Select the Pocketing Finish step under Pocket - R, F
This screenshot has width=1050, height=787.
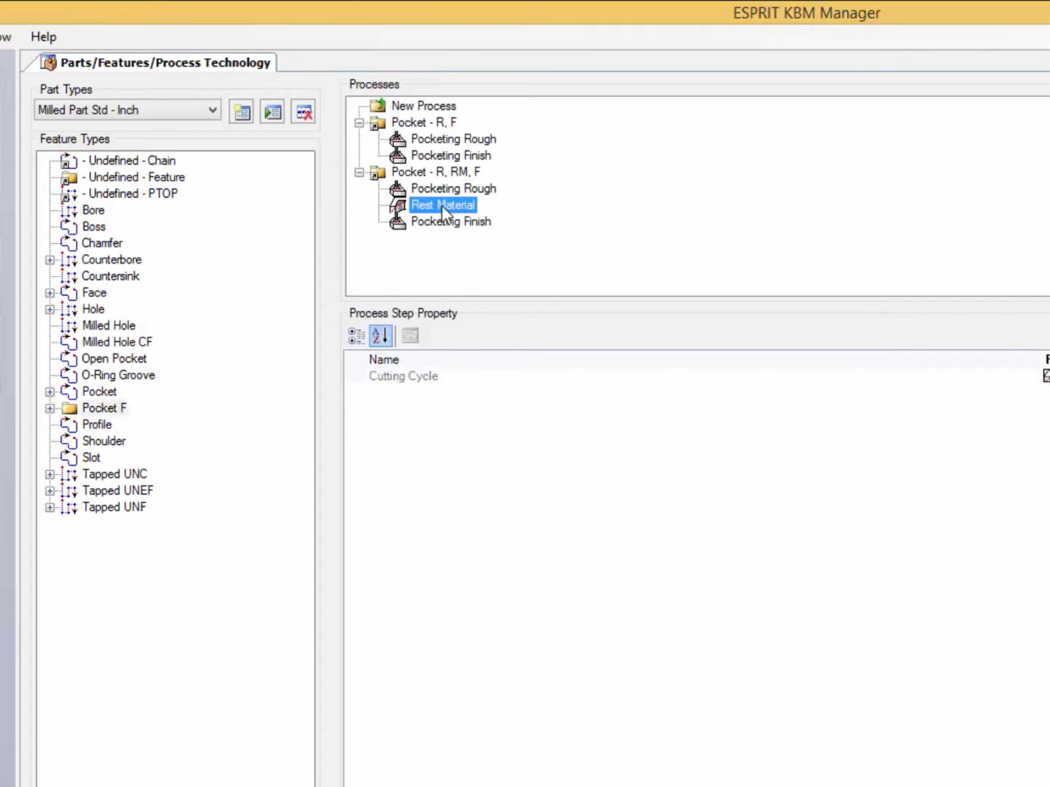click(450, 155)
